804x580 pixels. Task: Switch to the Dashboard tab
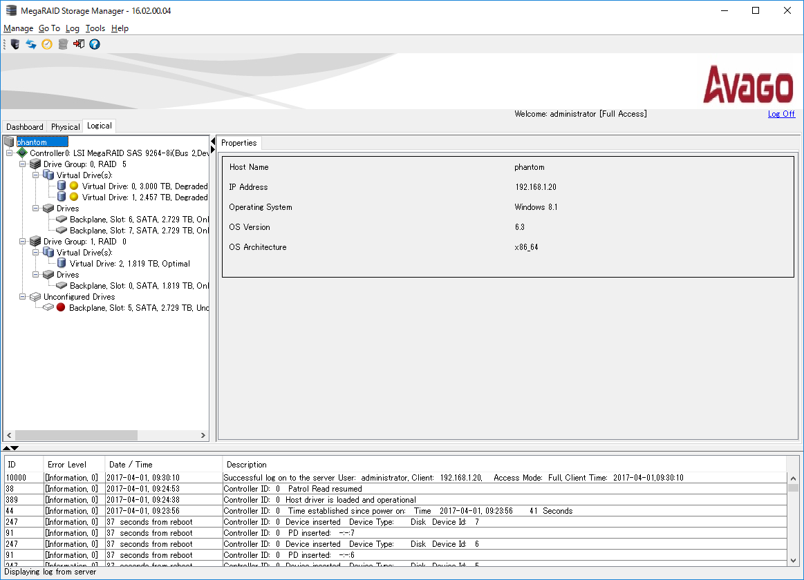tap(25, 127)
